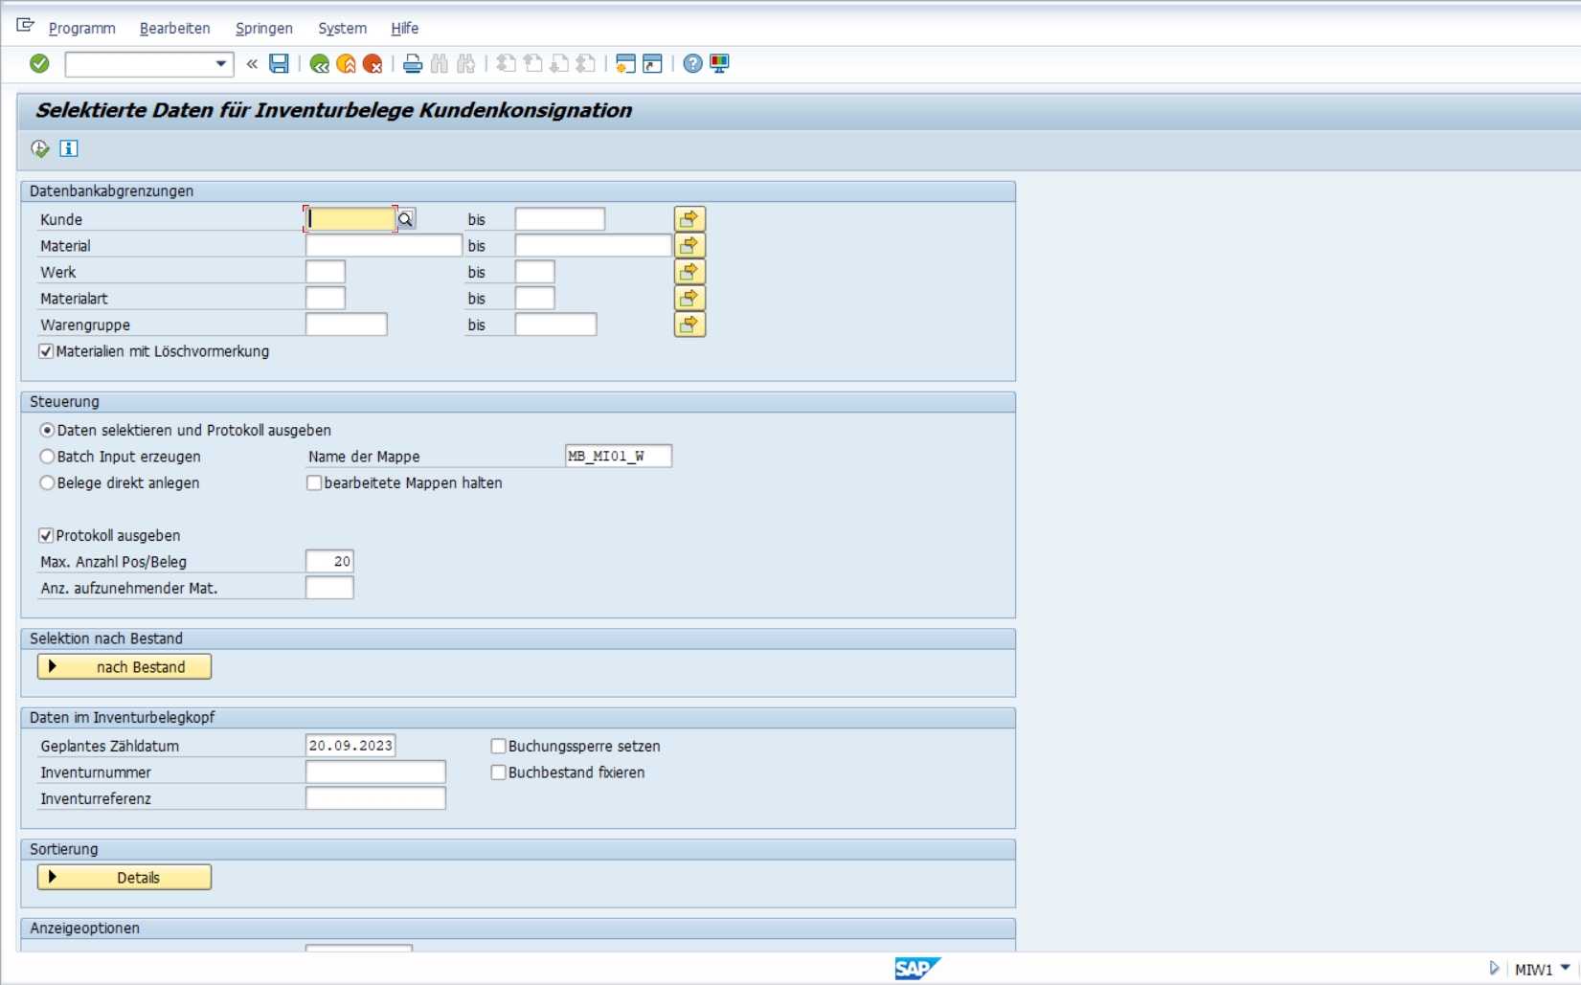Open the Programm menu
Screen dimensions: 1581x985
point(82,29)
